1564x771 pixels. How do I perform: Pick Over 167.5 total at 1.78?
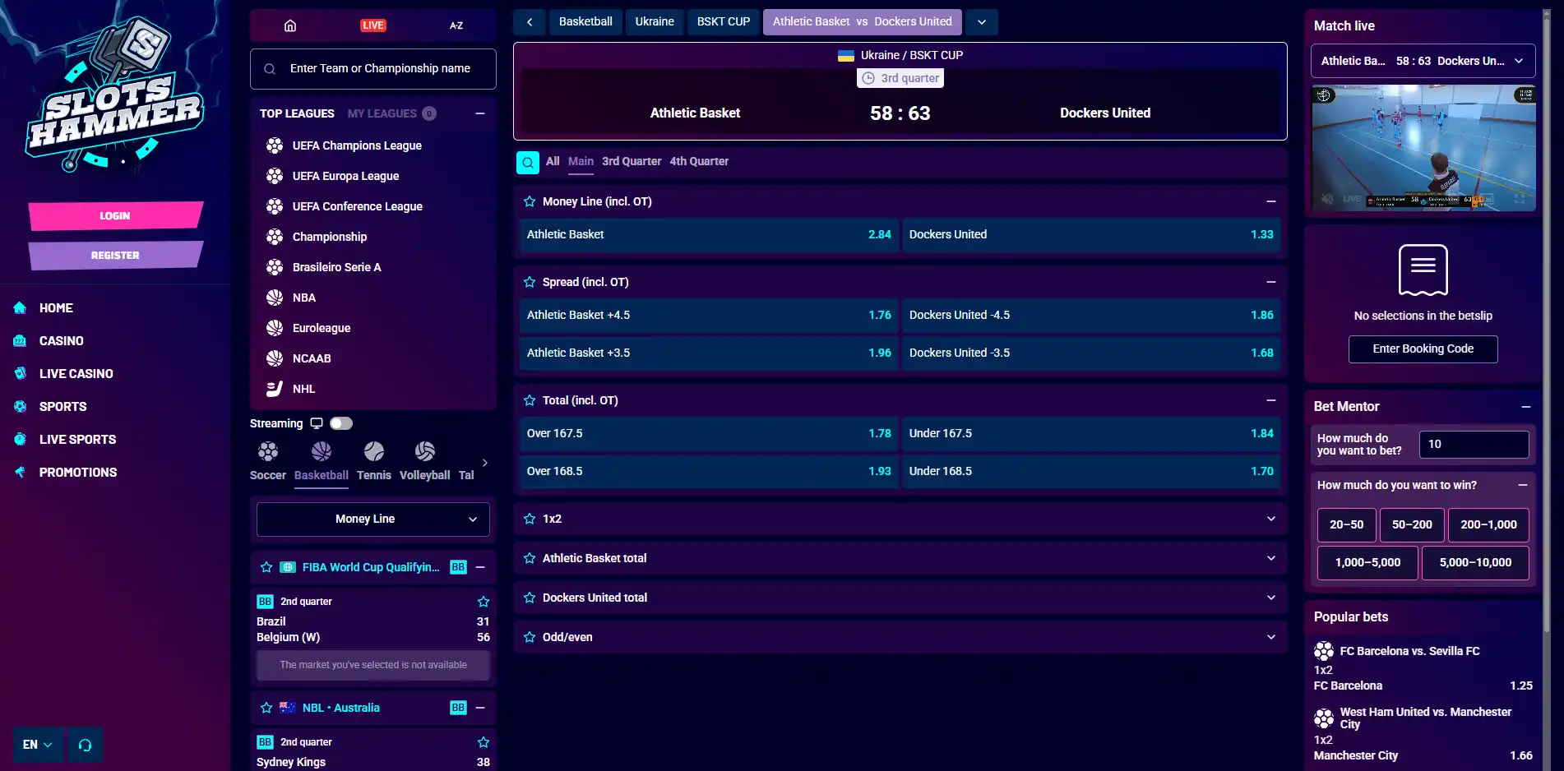click(x=709, y=434)
